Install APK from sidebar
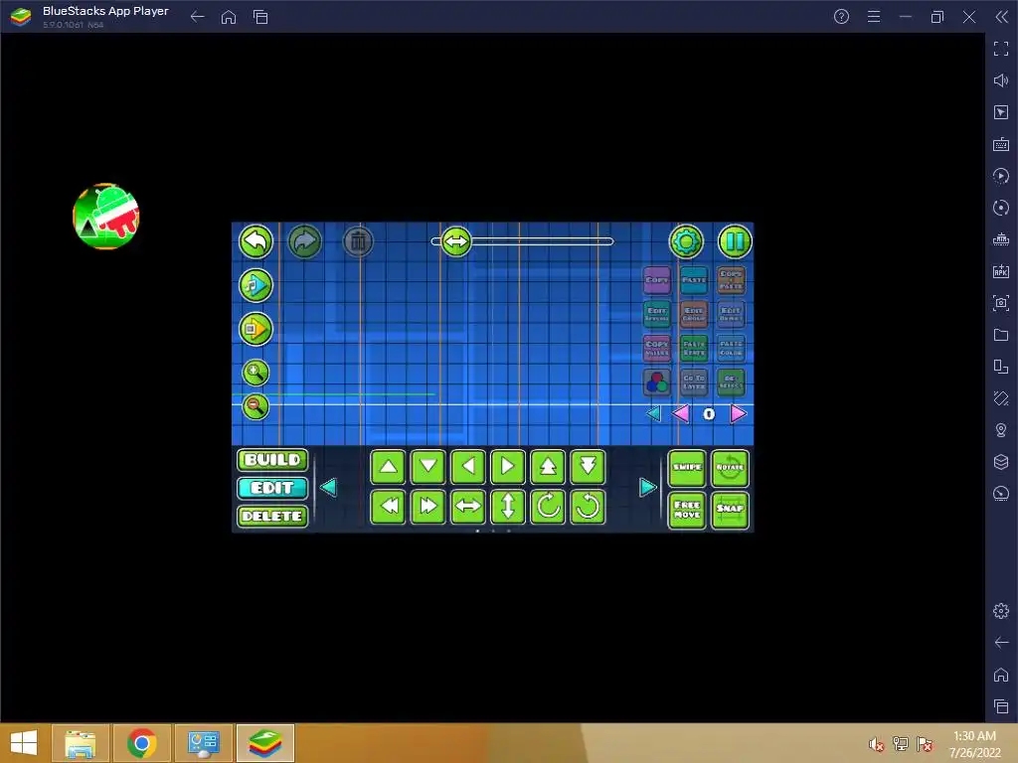The width and height of the screenshot is (1018, 763). [1001, 271]
